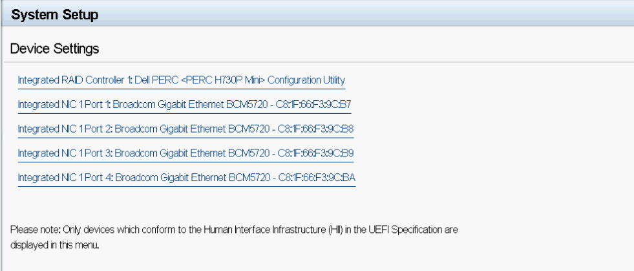This screenshot has height=271, width=634.
Task: Open Integrated NIC 1 Port 2 settings
Action: 185,129
